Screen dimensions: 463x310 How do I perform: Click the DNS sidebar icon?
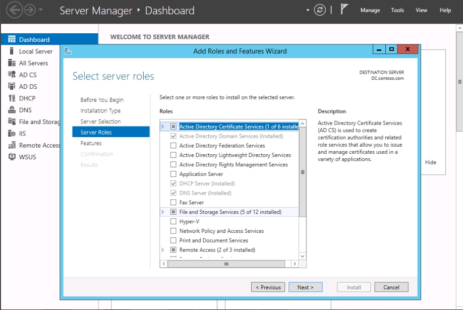[12, 110]
